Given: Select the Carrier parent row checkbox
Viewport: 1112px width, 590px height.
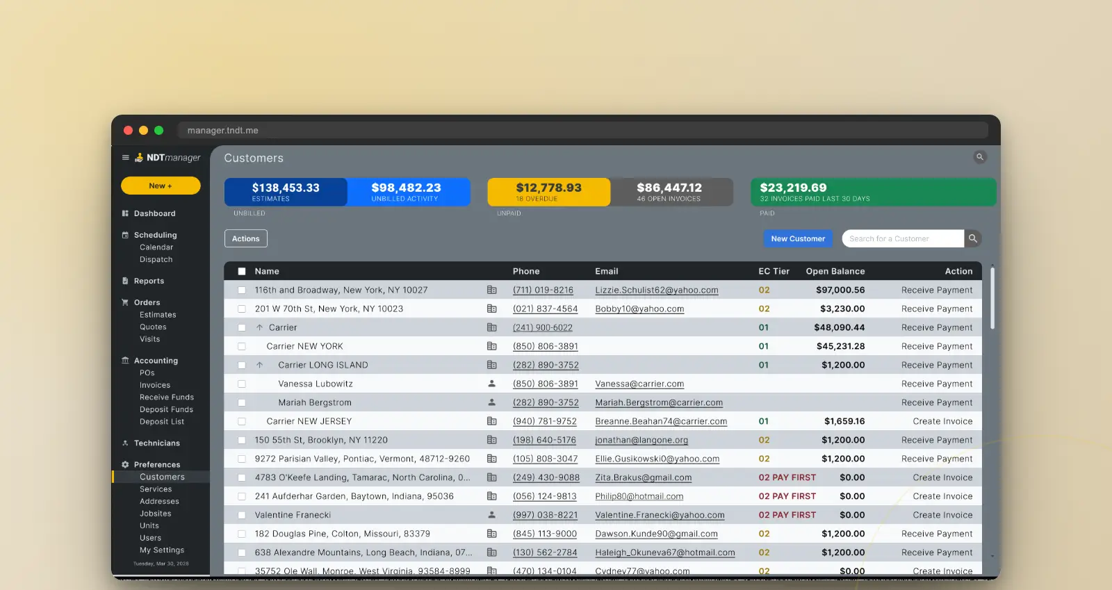Looking at the screenshot, I should [242, 328].
